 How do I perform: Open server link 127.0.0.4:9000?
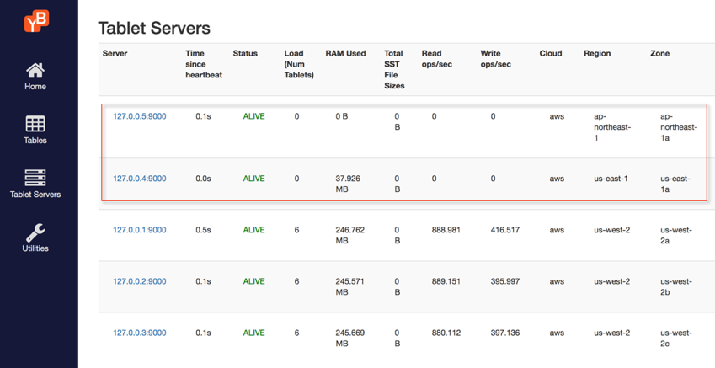[139, 179]
